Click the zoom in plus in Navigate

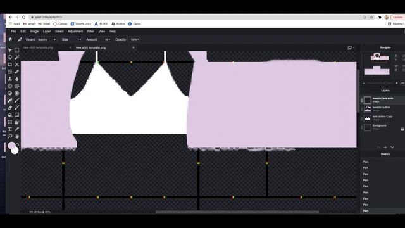(x=397, y=83)
